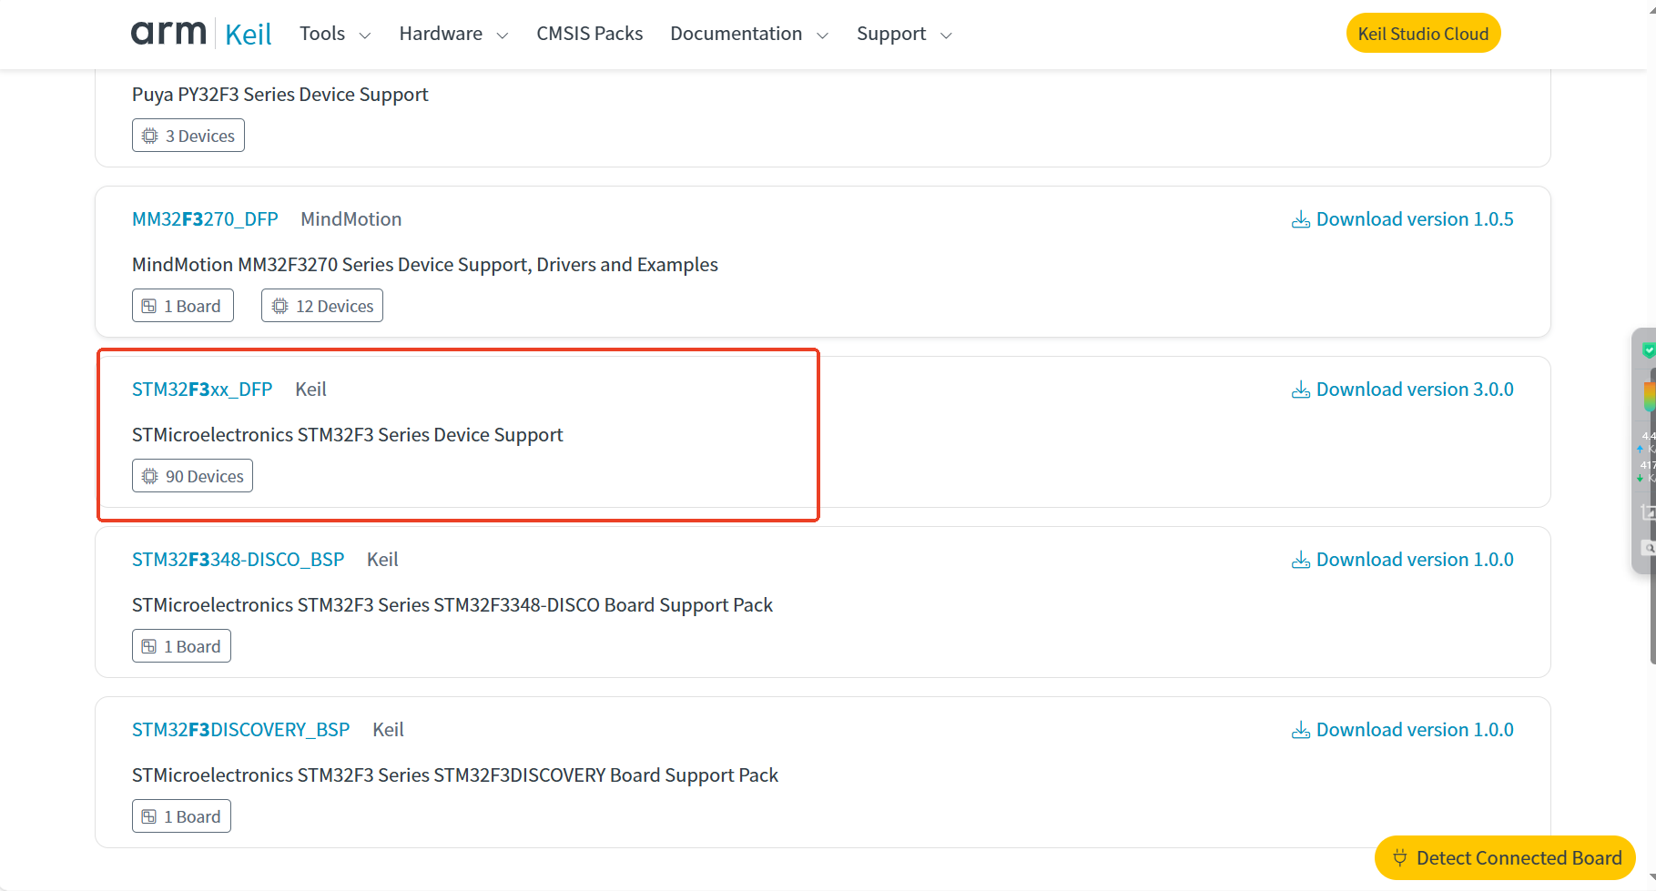Screen dimensions: 1656x891
Task: Open the STM32F3DISCOVERY_BSP pack link
Action: (x=241, y=730)
